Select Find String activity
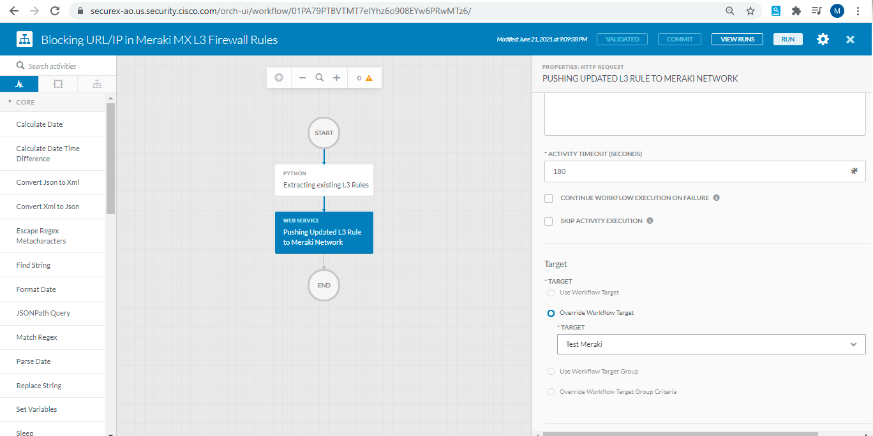The image size is (873, 436). pos(53,265)
